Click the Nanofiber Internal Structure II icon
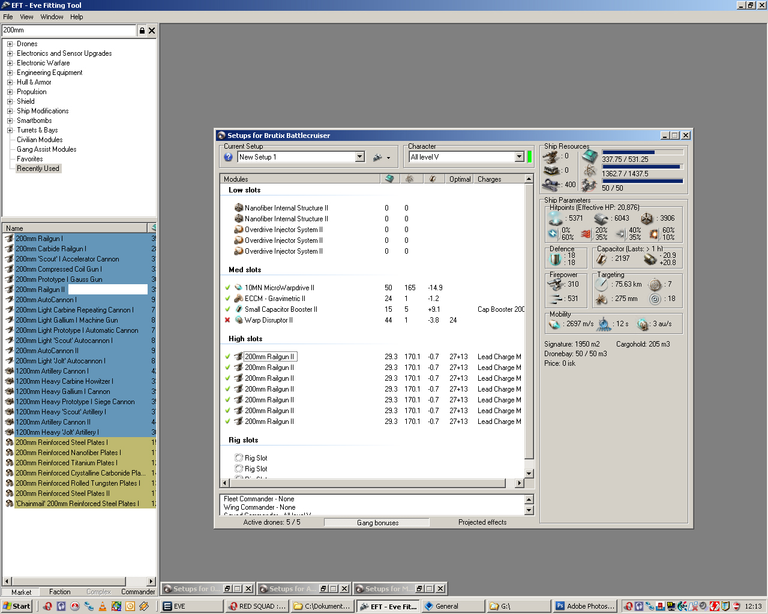This screenshot has width=768, height=614. (x=238, y=208)
